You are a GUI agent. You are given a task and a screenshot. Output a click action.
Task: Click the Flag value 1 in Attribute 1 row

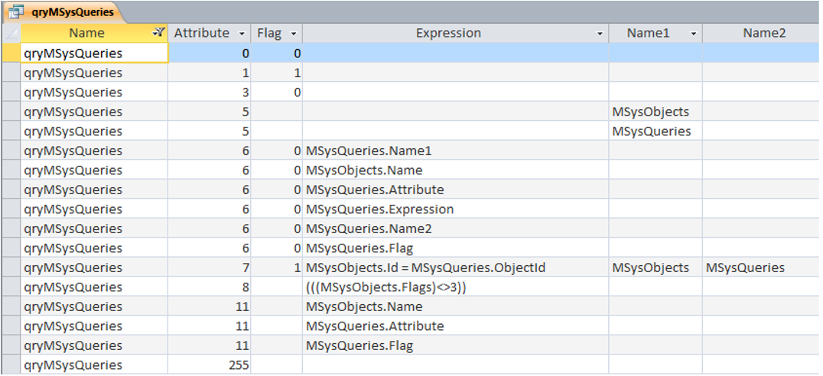point(277,73)
